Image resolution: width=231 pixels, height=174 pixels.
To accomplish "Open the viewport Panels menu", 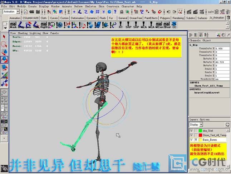I will click(54, 33).
